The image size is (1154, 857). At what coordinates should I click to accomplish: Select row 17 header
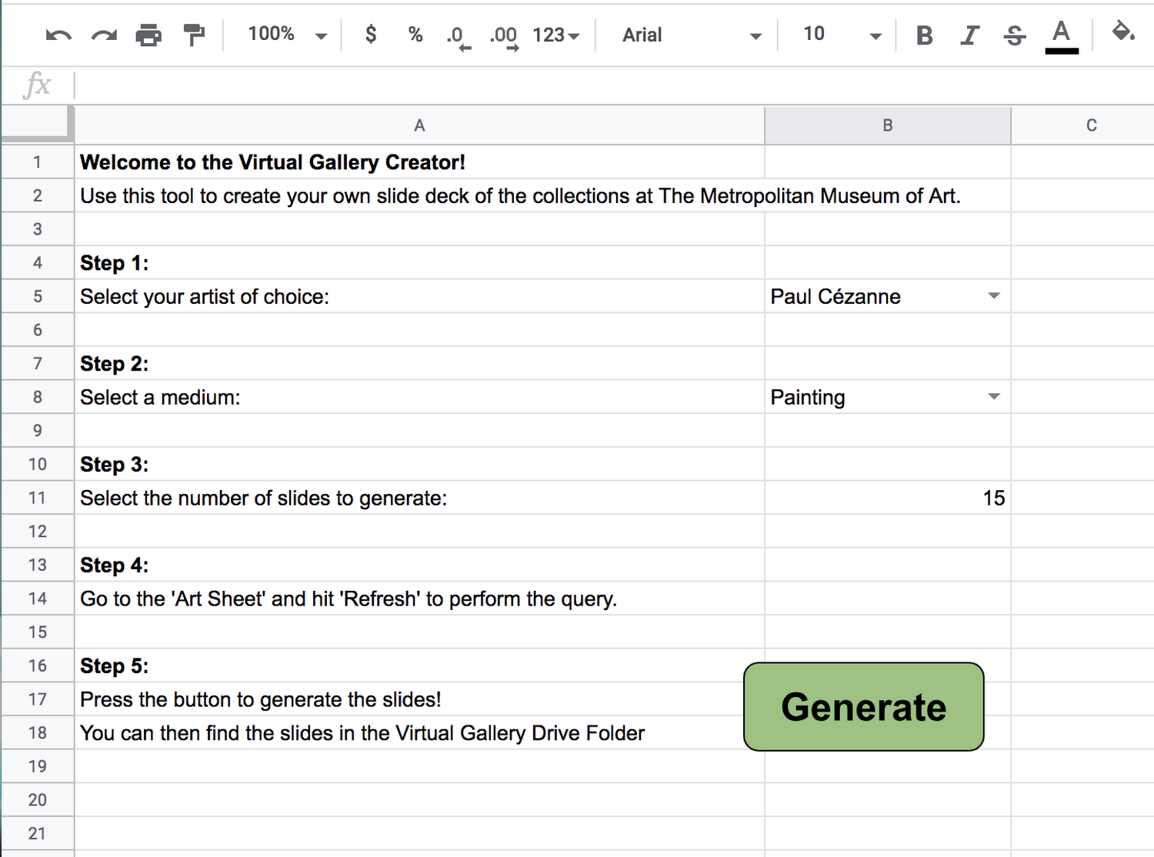tap(37, 699)
